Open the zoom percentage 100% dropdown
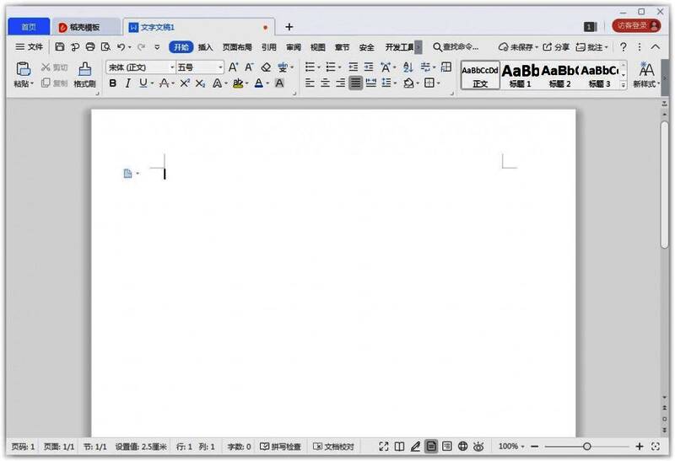This screenshot has height=461, width=675. [x=511, y=446]
